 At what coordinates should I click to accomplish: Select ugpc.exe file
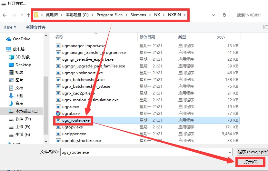(x=67, y=107)
